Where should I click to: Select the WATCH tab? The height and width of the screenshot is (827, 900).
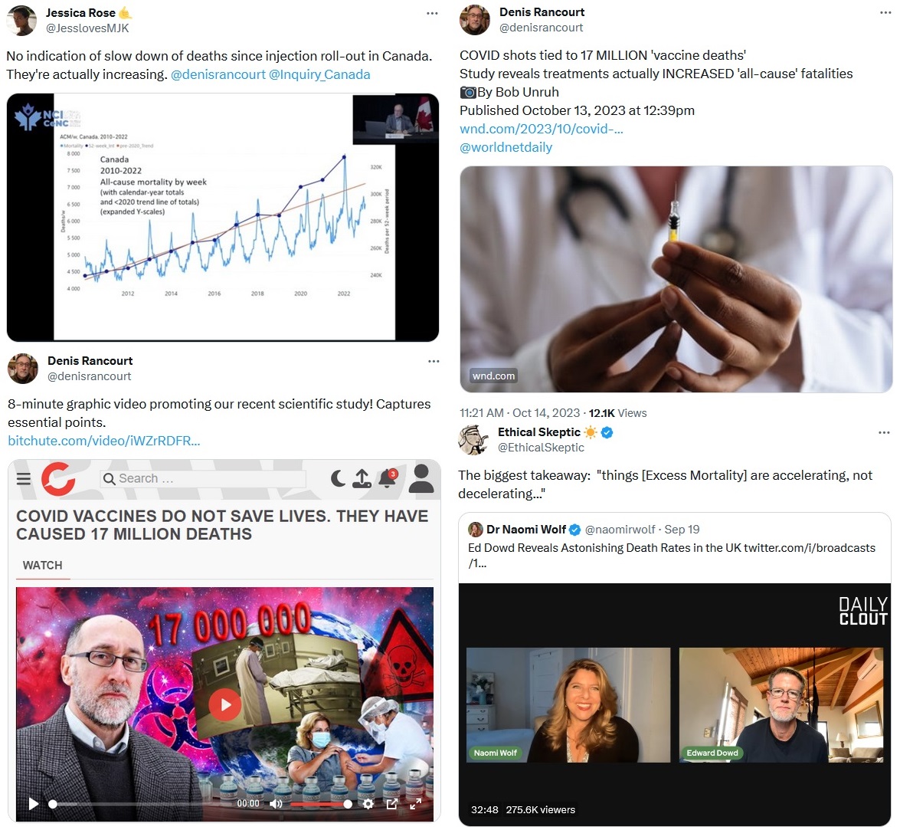pyautogui.click(x=42, y=565)
